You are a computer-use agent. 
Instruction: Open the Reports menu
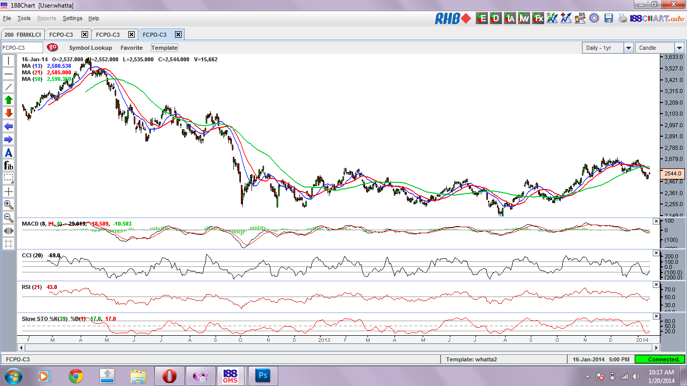[47, 18]
